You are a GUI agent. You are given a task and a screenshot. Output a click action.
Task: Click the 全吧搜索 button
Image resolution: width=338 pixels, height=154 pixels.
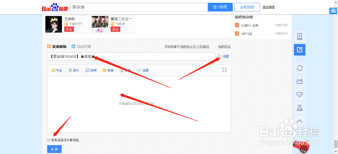(x=247, y=7)
